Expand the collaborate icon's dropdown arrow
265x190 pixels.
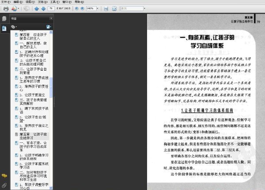19,8
